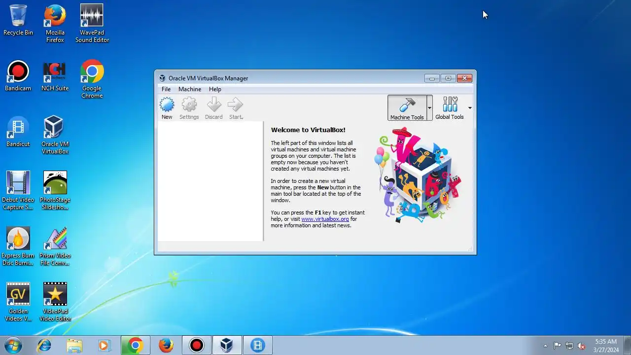Open Firefox from the taskbar

pos(166,346)
